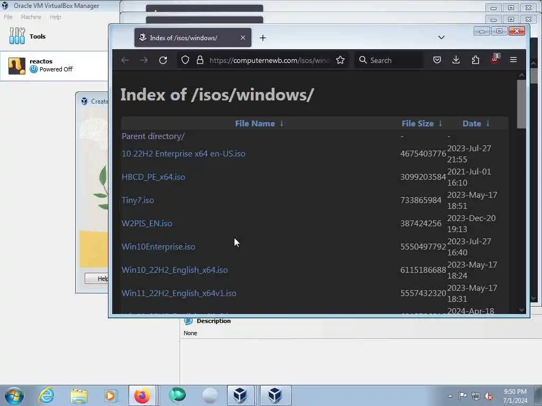The height and width of the screenshot is (406, 542).
Task: Open the Firefox extensions puzzle icon
Action: (475, 60)
